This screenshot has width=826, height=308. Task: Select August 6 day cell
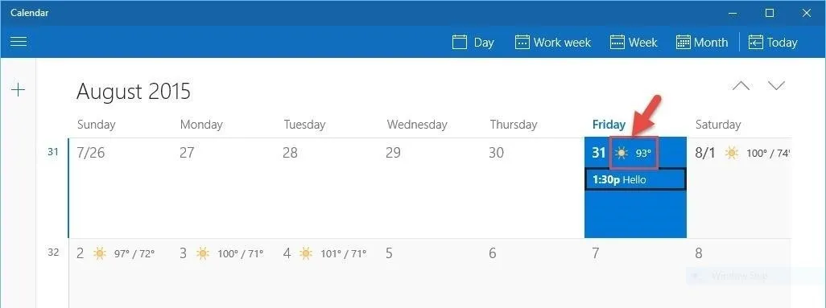click(x=533, y=273)
